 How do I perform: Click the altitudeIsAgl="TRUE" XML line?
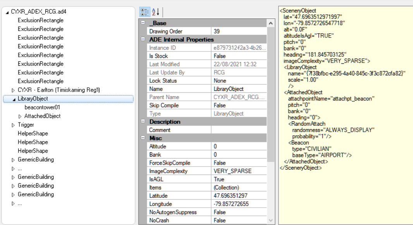[309, 36]
